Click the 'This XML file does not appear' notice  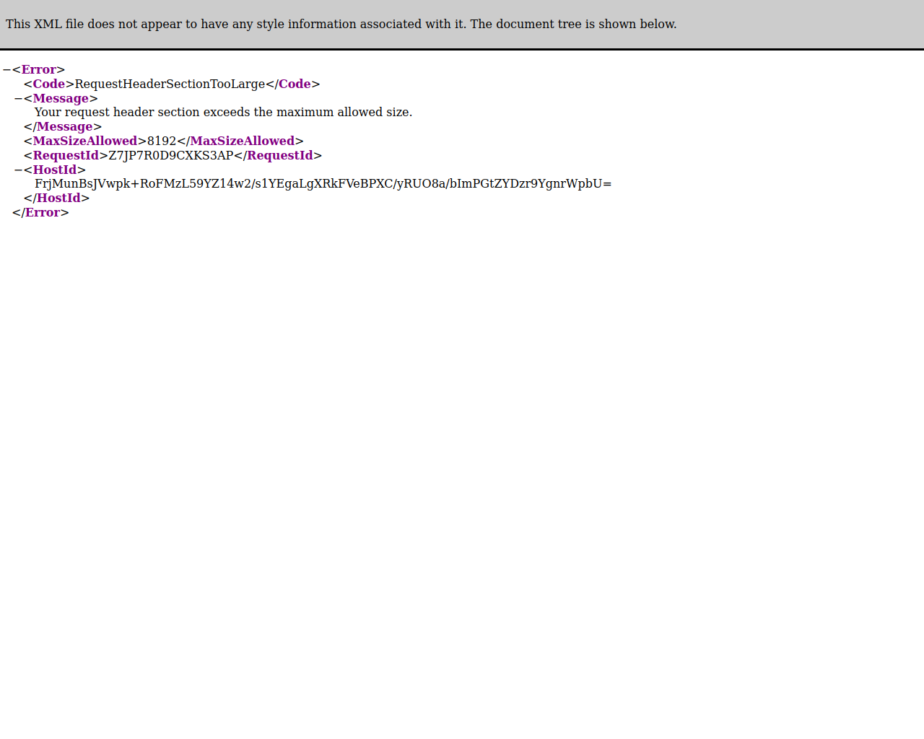(x=341, y=25)
